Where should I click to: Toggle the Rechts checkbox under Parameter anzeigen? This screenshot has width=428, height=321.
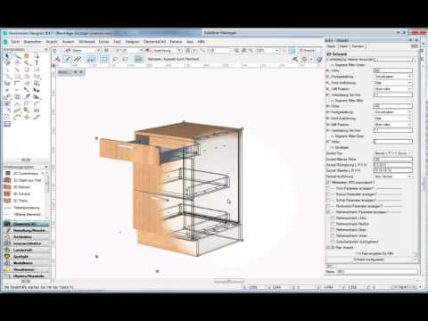click(333, 224)
